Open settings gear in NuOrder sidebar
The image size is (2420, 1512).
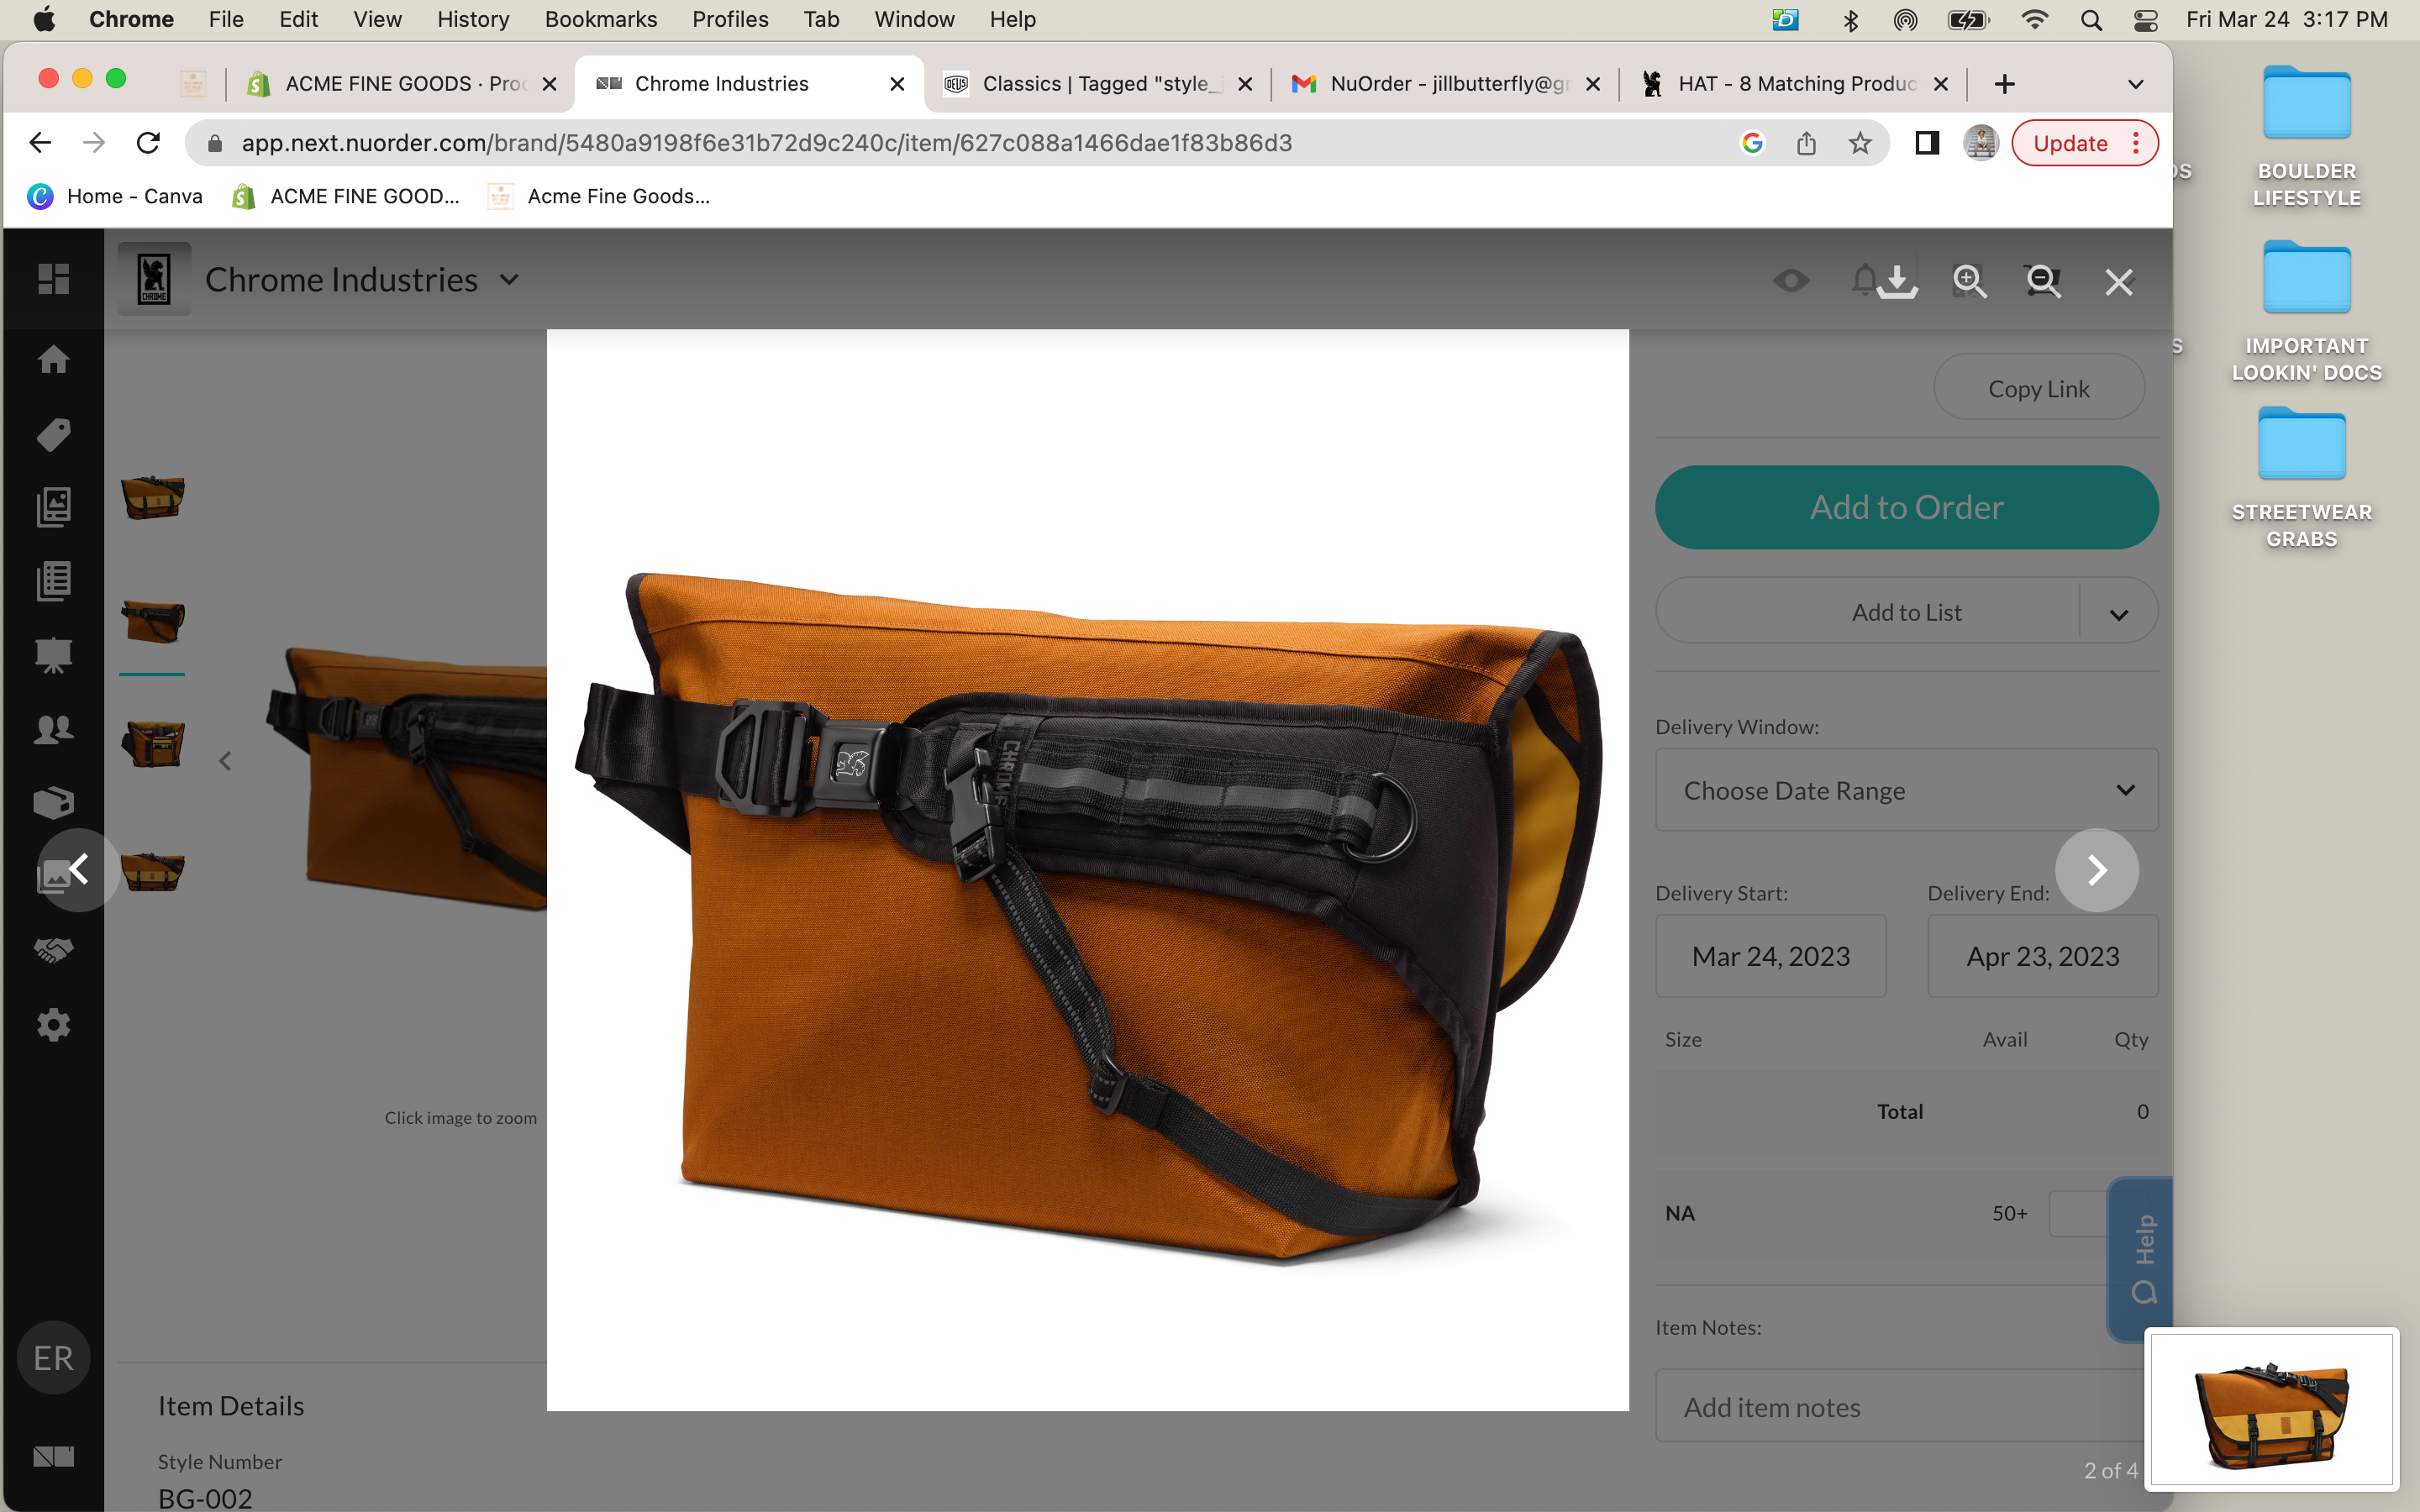point(54,1025)
